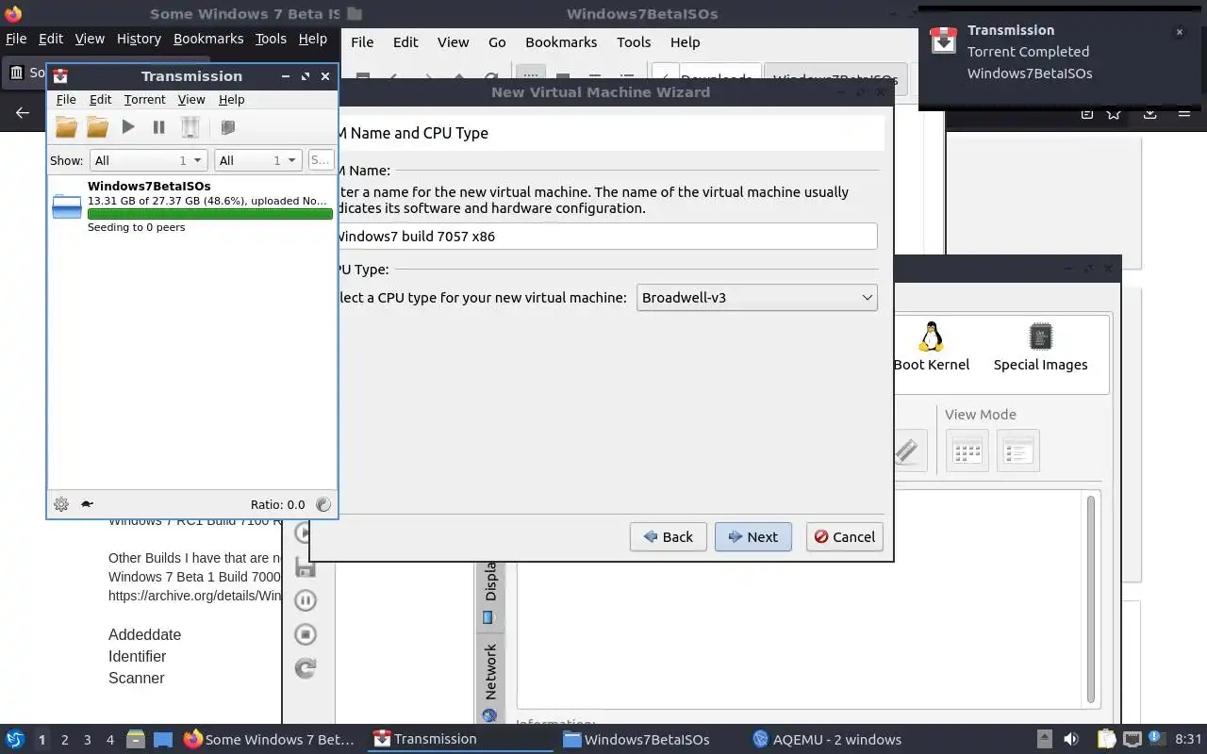Screen dimensions: 1207x754
Task: Click the Transmission search filter field
Action: (321, 160)
